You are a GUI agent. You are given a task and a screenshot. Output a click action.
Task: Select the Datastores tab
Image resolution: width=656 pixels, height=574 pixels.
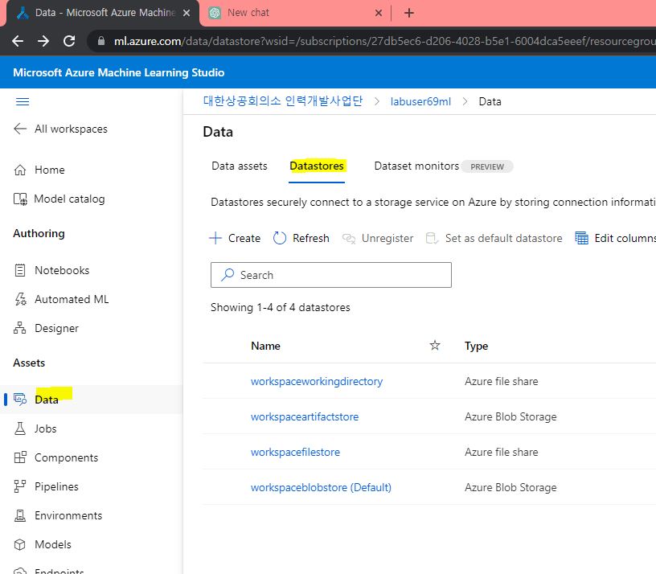(317, 166)
